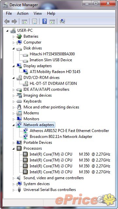Collapse the DVD/CD-ROM drives category
This screenshot has width=118, height=209.
13,78
